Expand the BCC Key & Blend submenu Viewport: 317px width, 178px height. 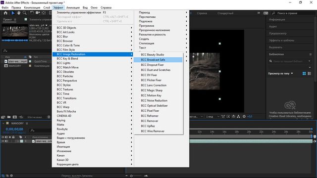[x=93, y=58]
